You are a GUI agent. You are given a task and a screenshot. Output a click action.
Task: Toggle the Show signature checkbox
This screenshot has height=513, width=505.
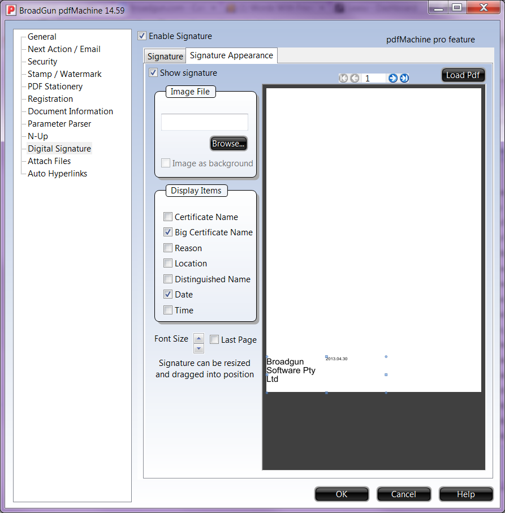point(153,73)
